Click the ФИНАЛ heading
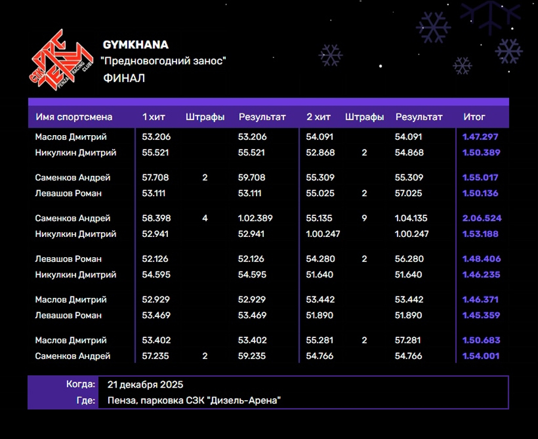This screenshot has width=538, height=439. pos(124,78)
